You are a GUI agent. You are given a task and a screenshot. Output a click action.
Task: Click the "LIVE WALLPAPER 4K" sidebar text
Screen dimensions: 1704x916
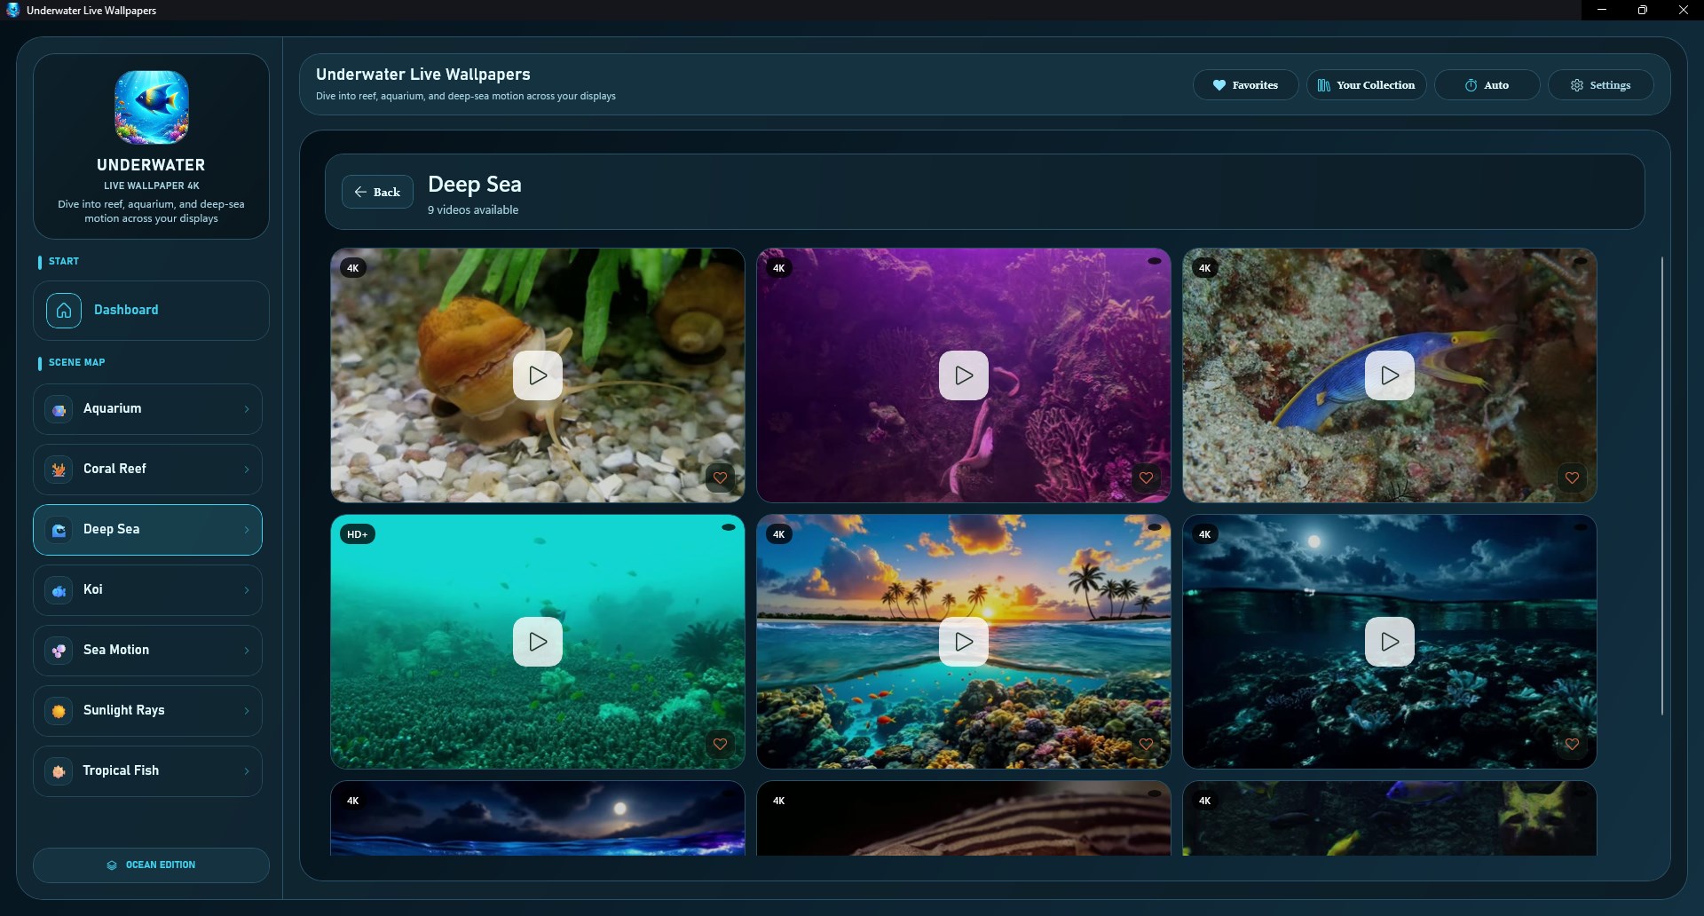pyautogui.click(x=152, y=186)
